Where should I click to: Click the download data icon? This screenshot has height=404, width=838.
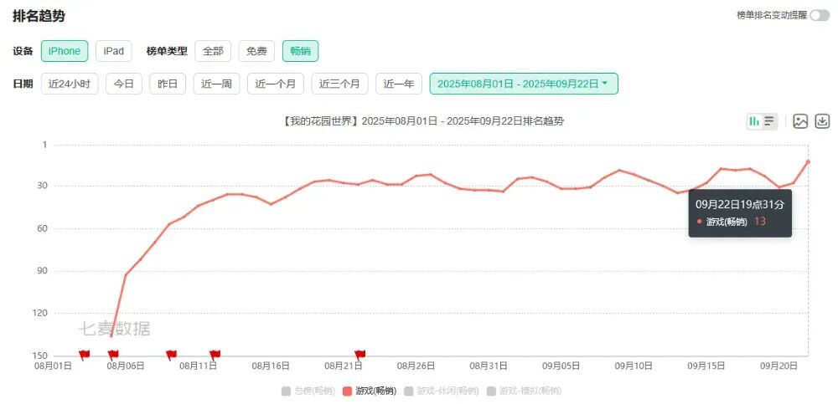(822, 121)
